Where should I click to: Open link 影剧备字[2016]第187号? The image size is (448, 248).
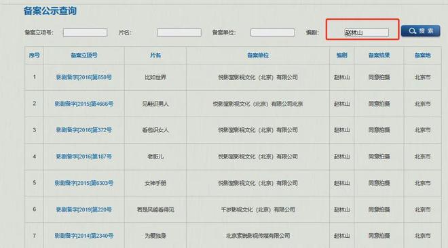click(x=83, y=157)
